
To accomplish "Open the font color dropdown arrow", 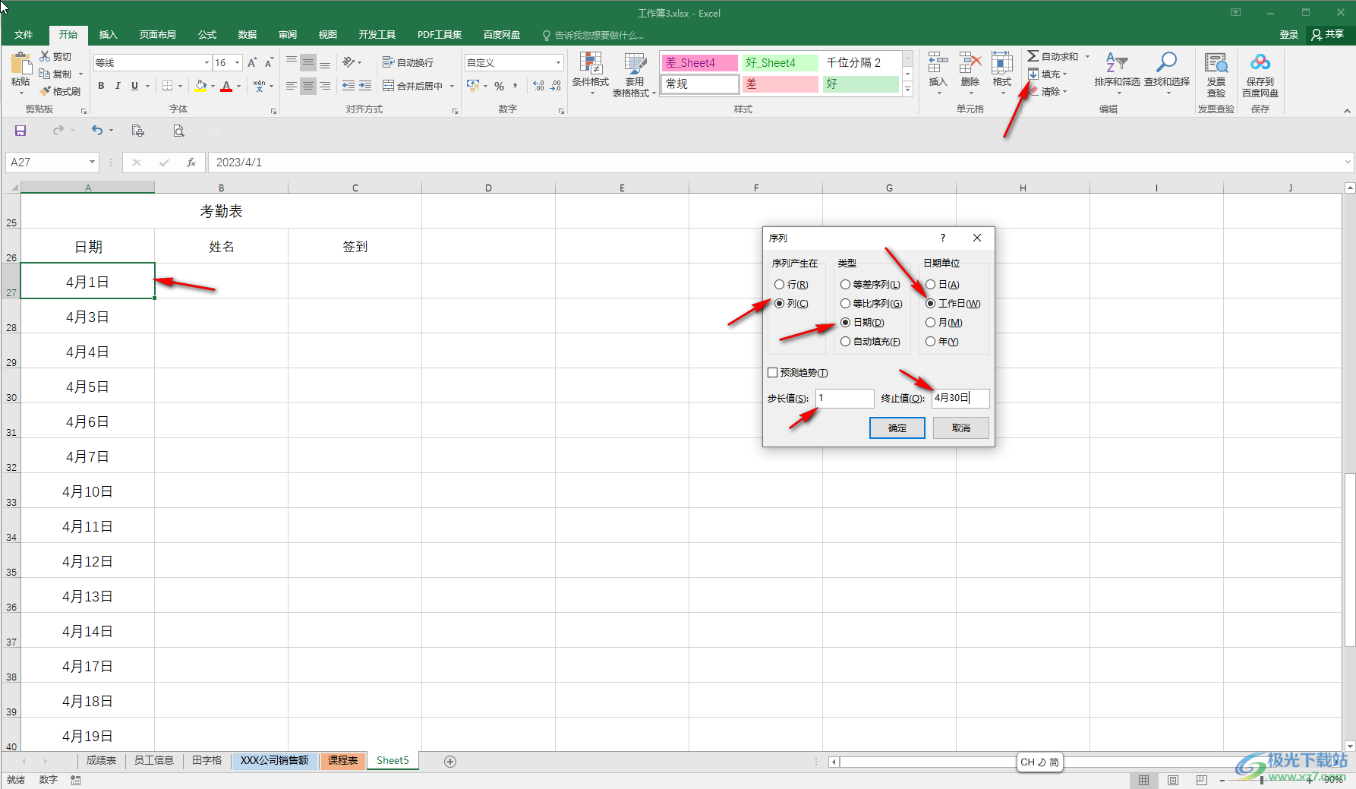I will 238,87.
